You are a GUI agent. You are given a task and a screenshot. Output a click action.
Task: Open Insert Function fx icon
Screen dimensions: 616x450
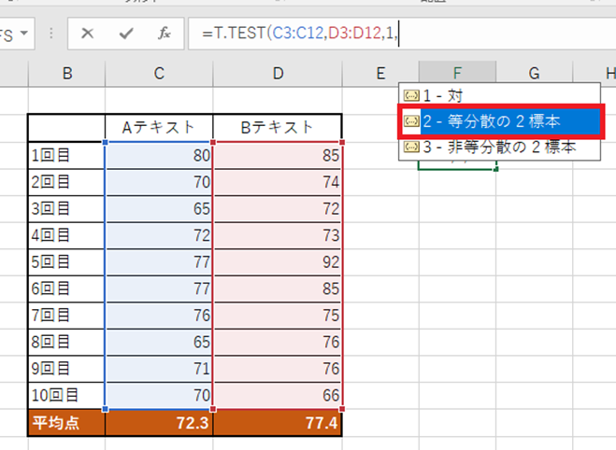point(164,34)
